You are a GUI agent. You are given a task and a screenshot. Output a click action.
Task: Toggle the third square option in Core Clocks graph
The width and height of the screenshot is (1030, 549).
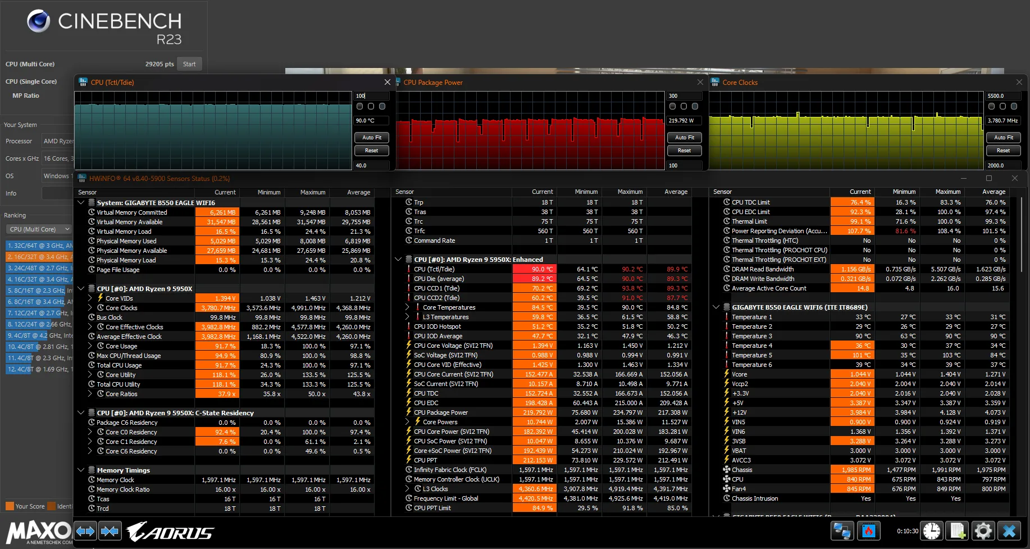point(1014,106)
